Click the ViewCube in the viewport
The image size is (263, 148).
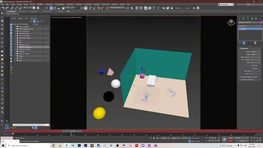[231, 22]
